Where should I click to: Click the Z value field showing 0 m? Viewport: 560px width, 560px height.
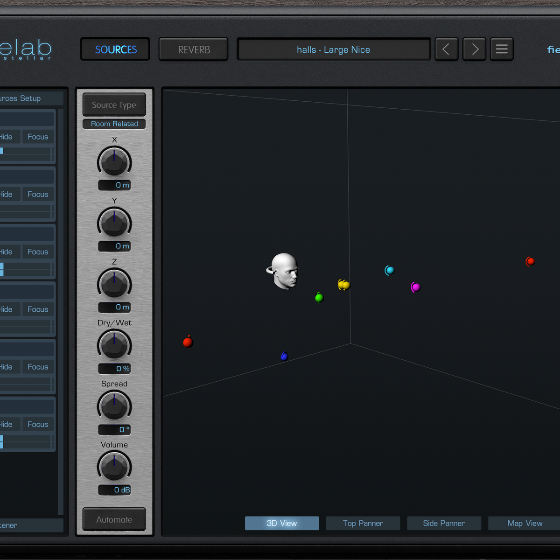click(x=114, y=307)
